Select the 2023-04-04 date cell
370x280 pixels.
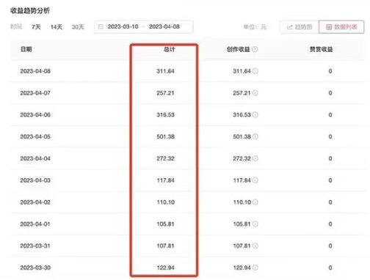pos(35,158)
